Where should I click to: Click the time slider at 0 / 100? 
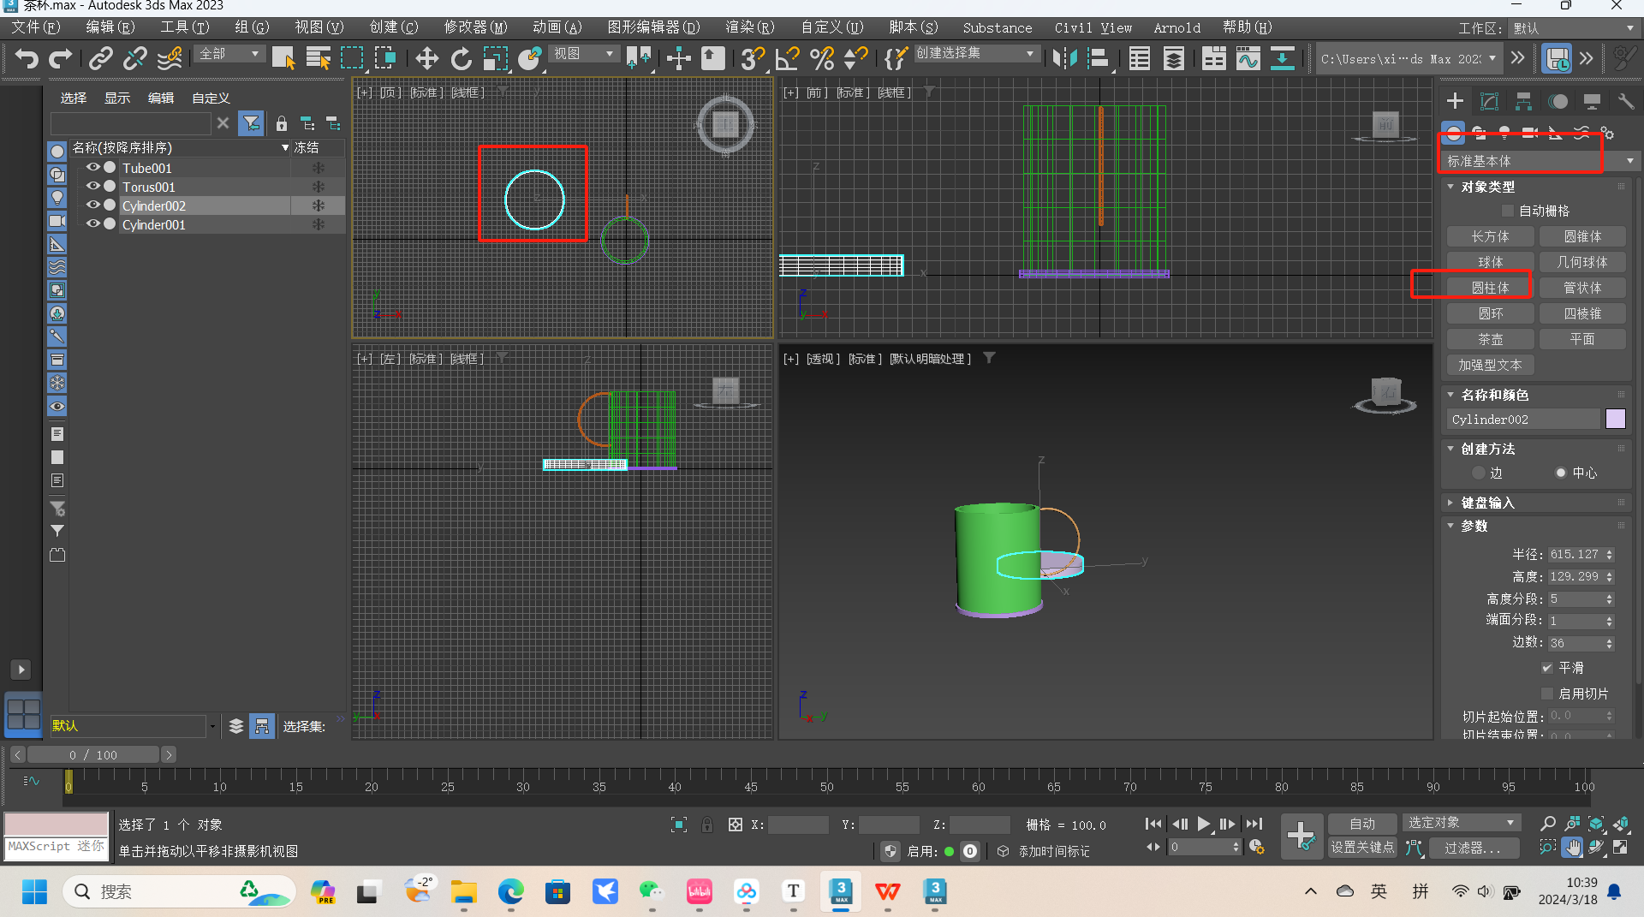pyautogui.click(x=93, y=755)
